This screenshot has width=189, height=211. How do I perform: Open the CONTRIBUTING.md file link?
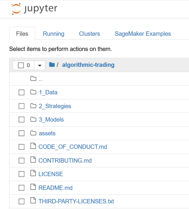tap(65, 160)
